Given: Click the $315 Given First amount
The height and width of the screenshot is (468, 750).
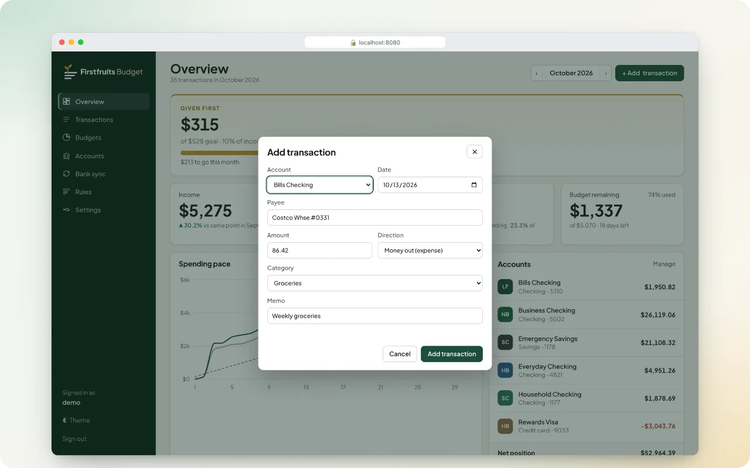Looking at the screenshot, I should (x=200, y=125).
